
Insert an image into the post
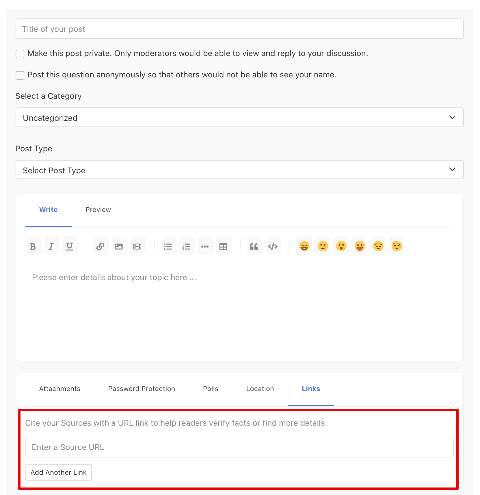click(119, 246)
